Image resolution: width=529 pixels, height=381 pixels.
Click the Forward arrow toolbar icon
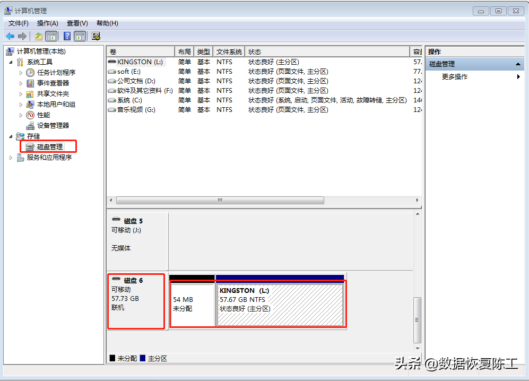pyautogui.click(x=22, y=36)
